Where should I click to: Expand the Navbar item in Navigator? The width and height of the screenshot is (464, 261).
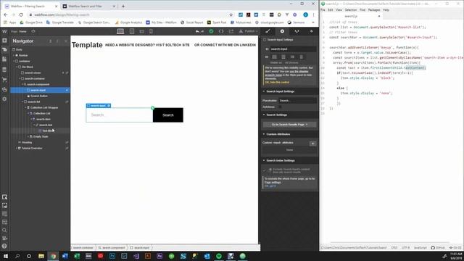pos(14,55)
